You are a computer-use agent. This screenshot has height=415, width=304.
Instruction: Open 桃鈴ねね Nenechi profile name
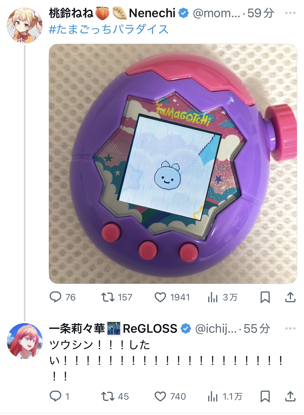point(112,13)
